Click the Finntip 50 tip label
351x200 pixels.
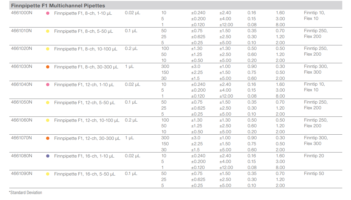click(314, 174)
